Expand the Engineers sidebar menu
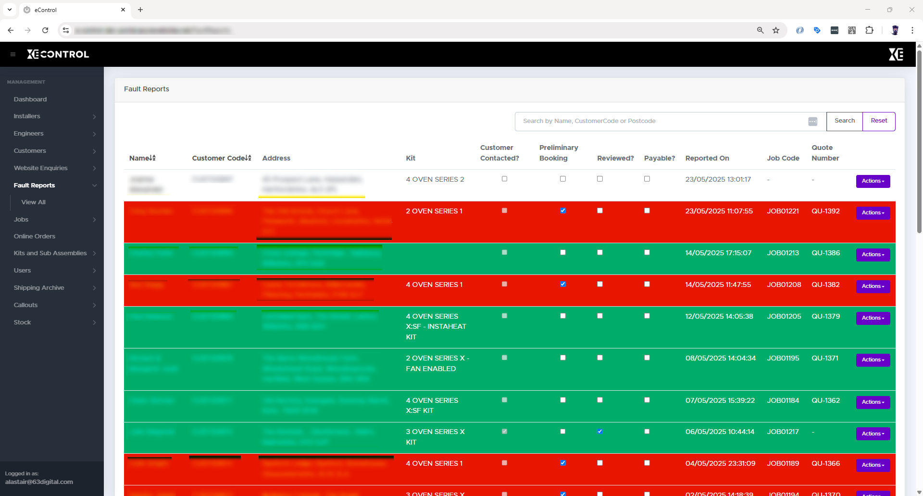Image resolution: width=923 pixels, height=496 pixels. tap(52, 134)
